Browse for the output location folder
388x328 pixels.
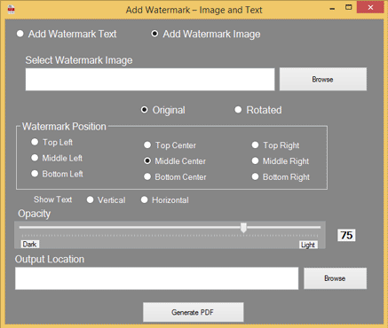(x=335, y=278)
